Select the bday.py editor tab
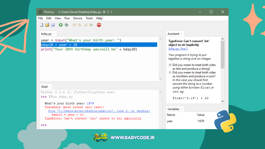The image size is (265, 149). [x=46, y=34]
